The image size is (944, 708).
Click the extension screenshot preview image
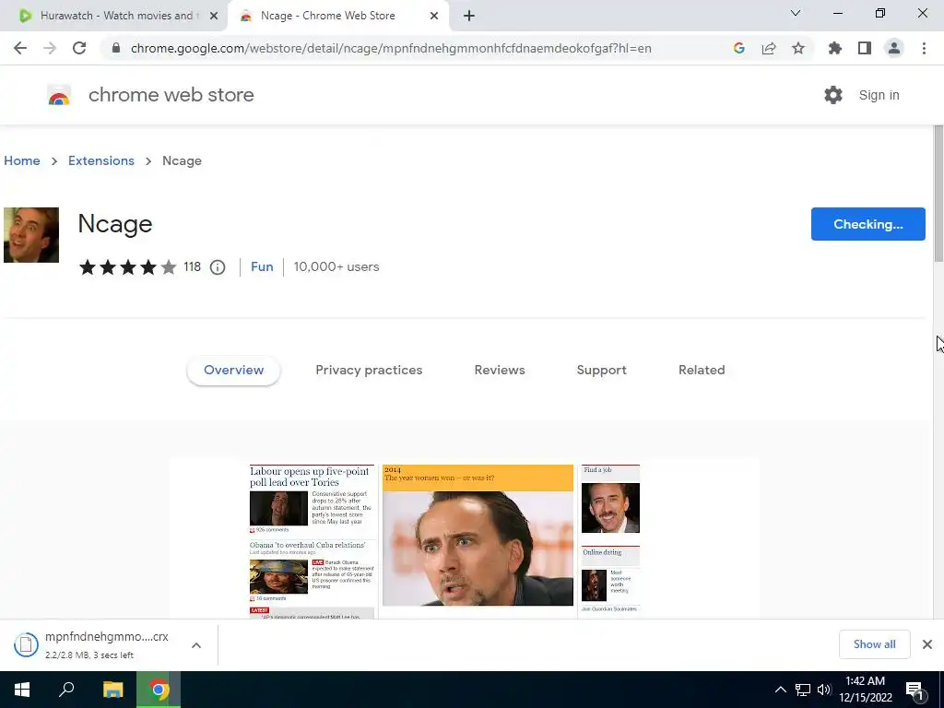tap(465, 537)
